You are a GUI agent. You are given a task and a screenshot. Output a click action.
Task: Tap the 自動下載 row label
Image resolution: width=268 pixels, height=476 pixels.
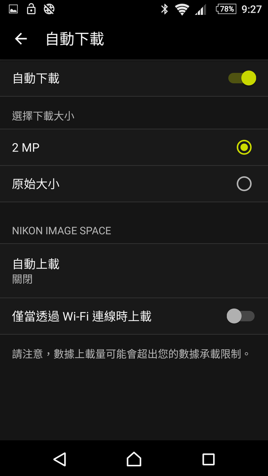36,78
